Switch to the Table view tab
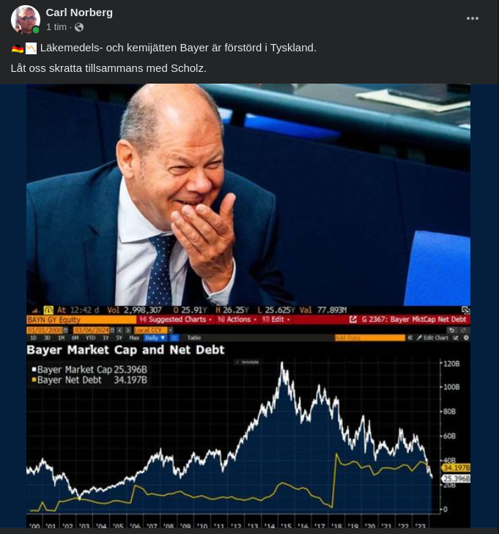This screenshot has height=534, width=499. click(x=194, y=337)
